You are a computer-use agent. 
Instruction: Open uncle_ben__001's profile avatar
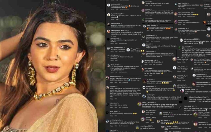coord(109,5)
